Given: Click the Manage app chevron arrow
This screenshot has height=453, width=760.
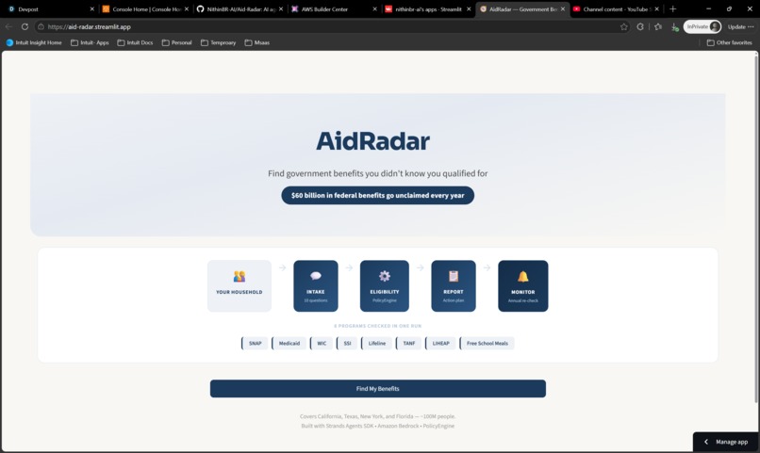Looking at the screenshot, I should click(706, 442).
